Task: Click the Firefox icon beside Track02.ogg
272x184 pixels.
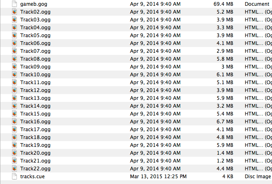Action: point(14,12)
